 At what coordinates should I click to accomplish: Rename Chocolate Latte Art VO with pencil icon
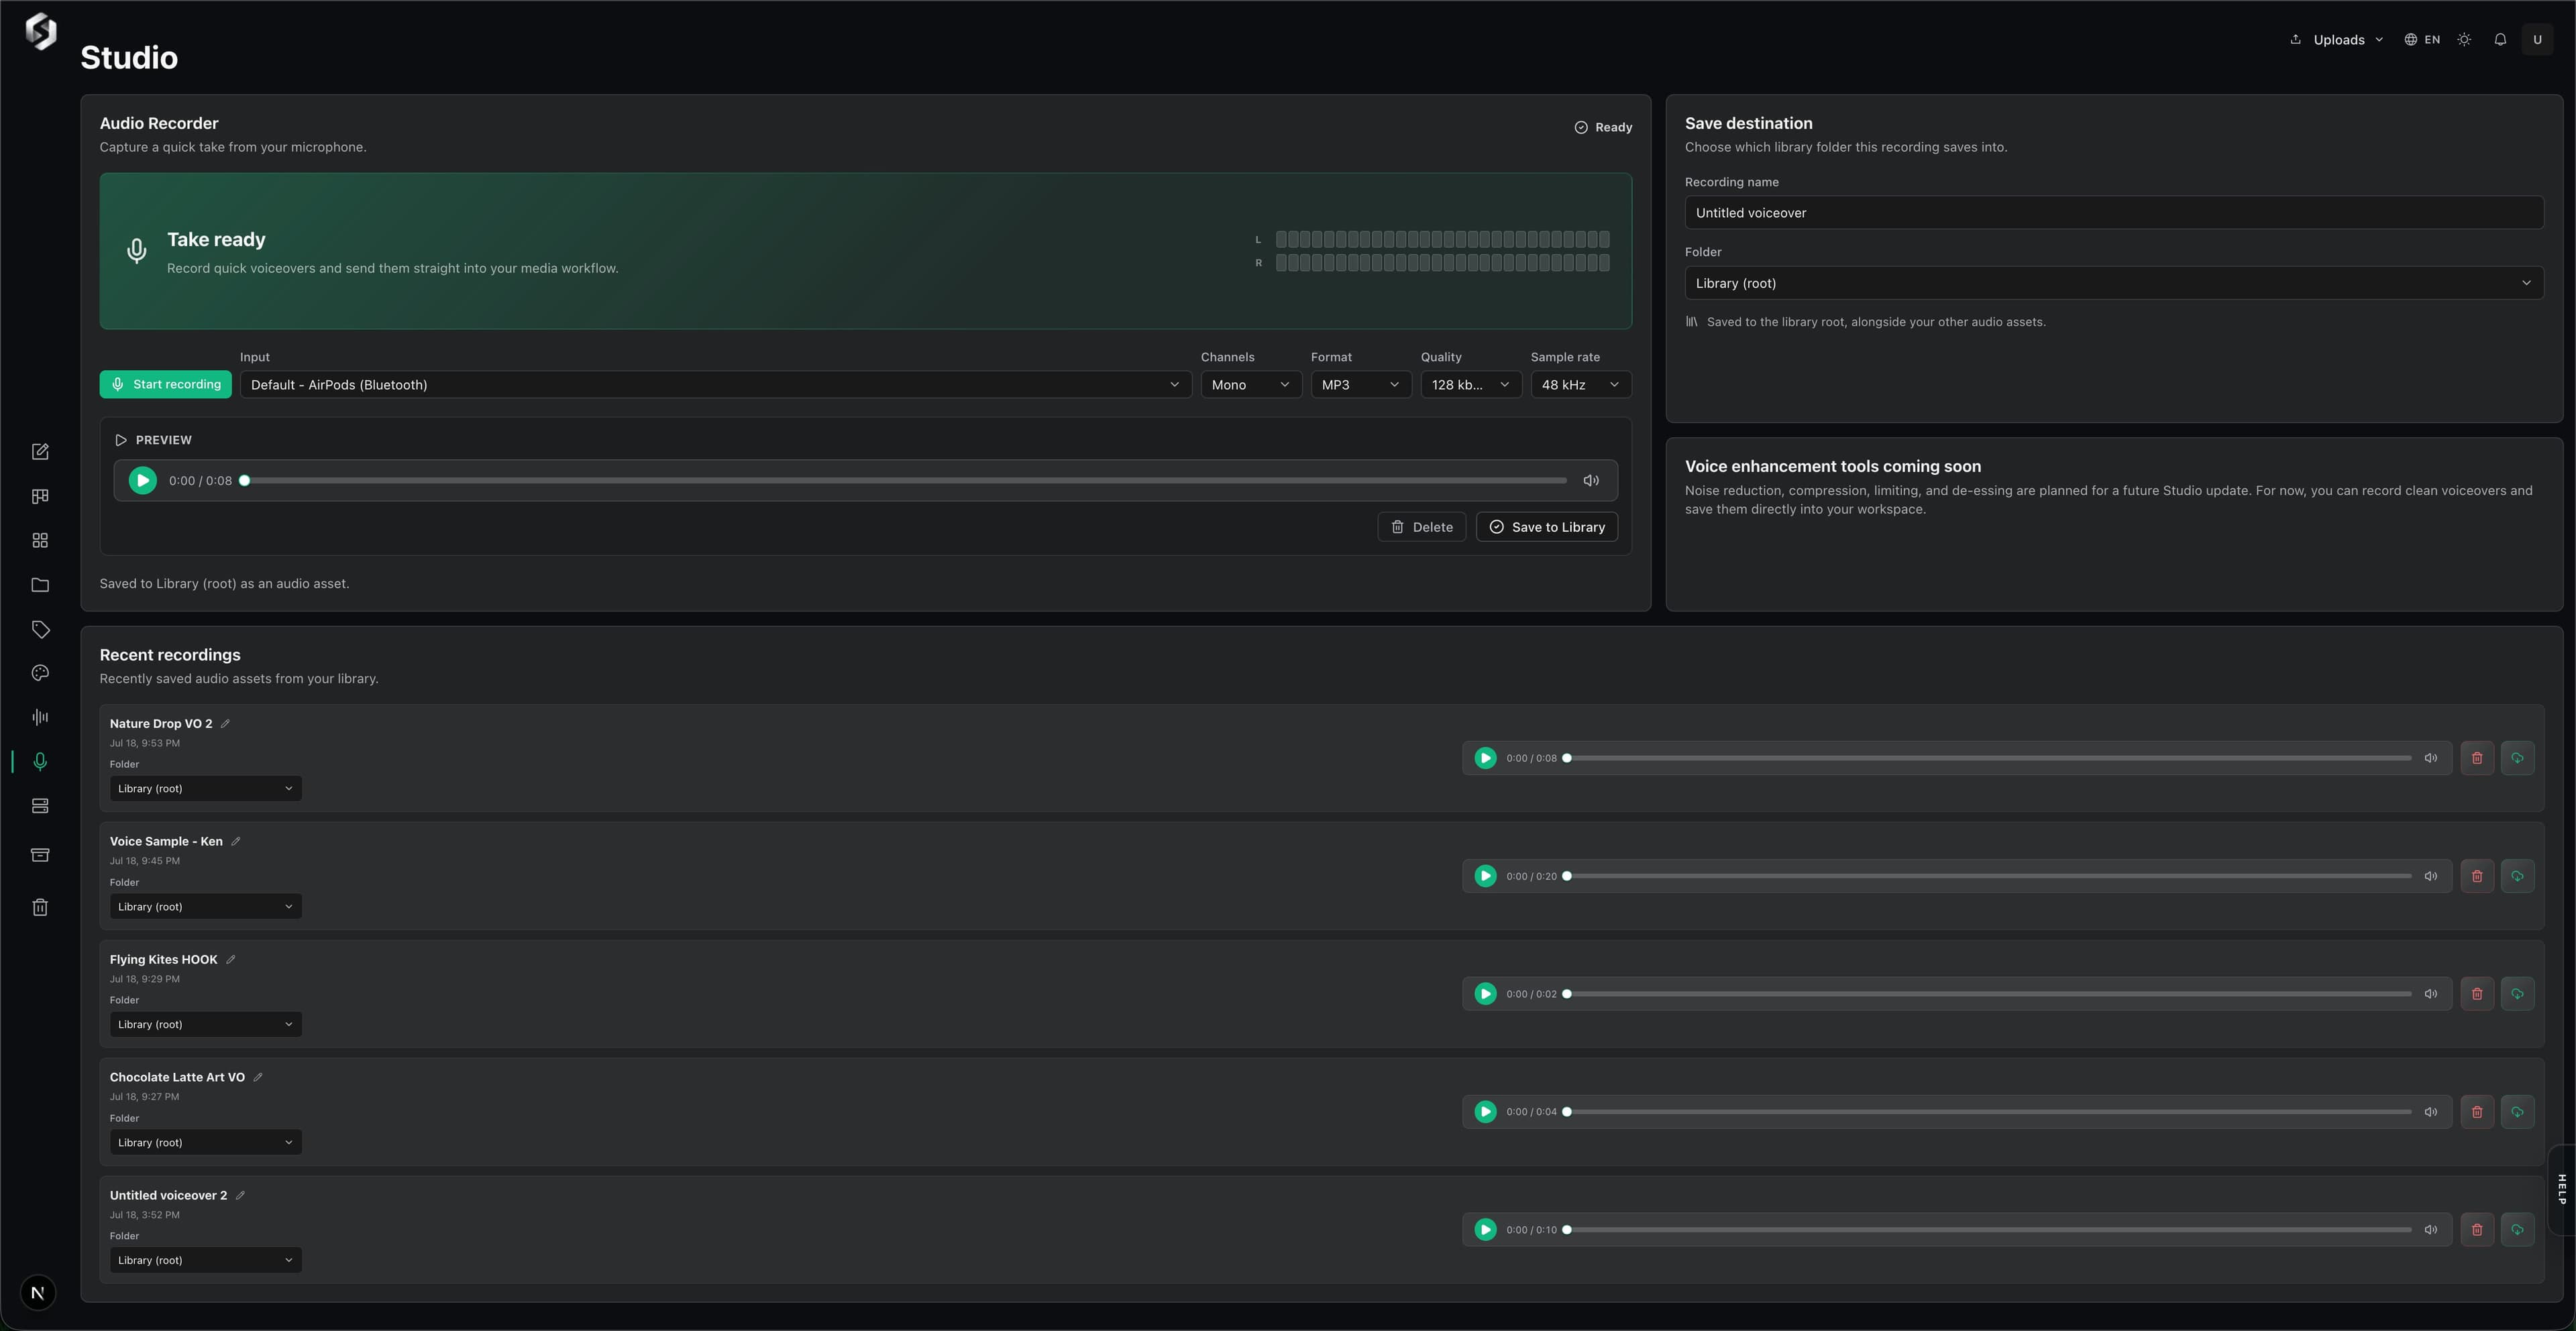click(x=258, y=1077)
